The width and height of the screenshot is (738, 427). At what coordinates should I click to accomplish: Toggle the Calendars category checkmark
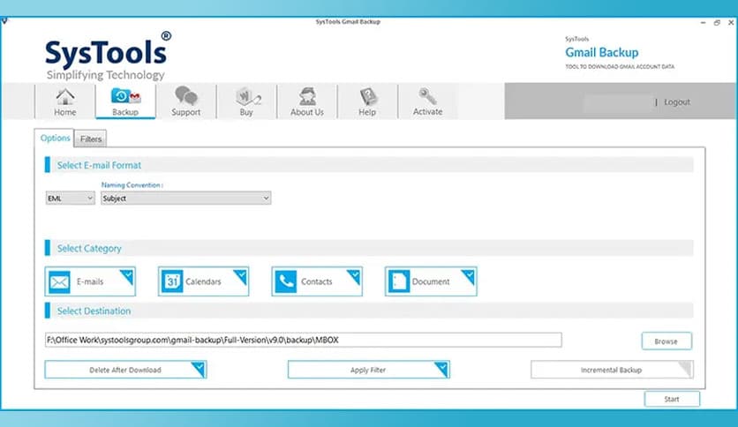click(240, 276)
